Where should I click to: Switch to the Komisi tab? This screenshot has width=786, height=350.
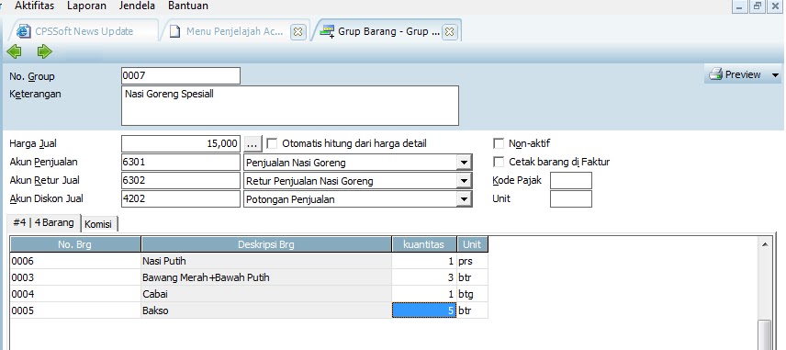pyautogui.click(x=98, y=224)
